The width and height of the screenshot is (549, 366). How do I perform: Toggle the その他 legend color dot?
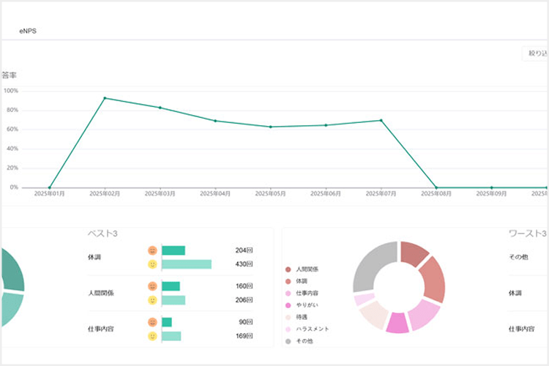tap(288, 341)
